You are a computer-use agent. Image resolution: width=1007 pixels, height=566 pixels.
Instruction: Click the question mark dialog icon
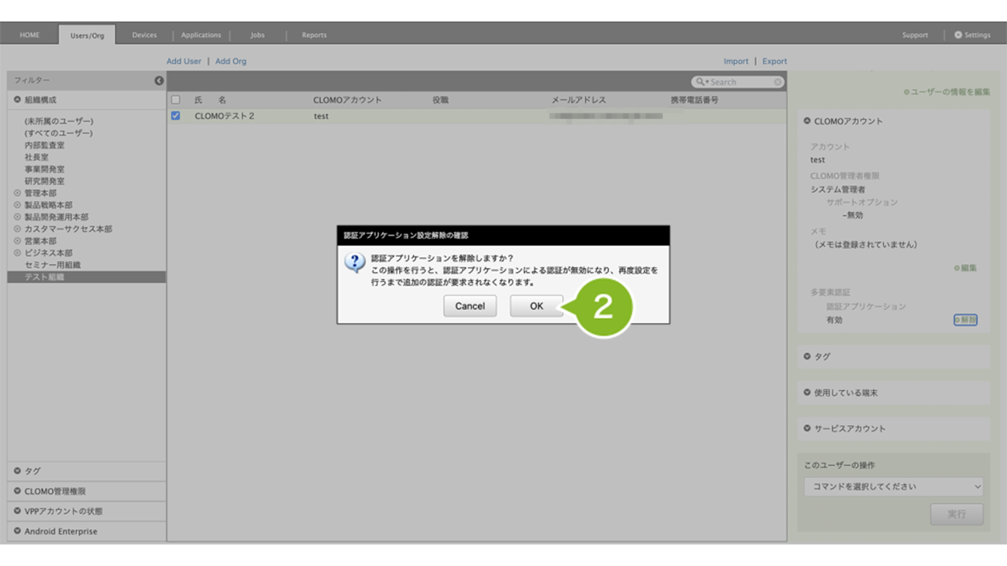[355, 263]
